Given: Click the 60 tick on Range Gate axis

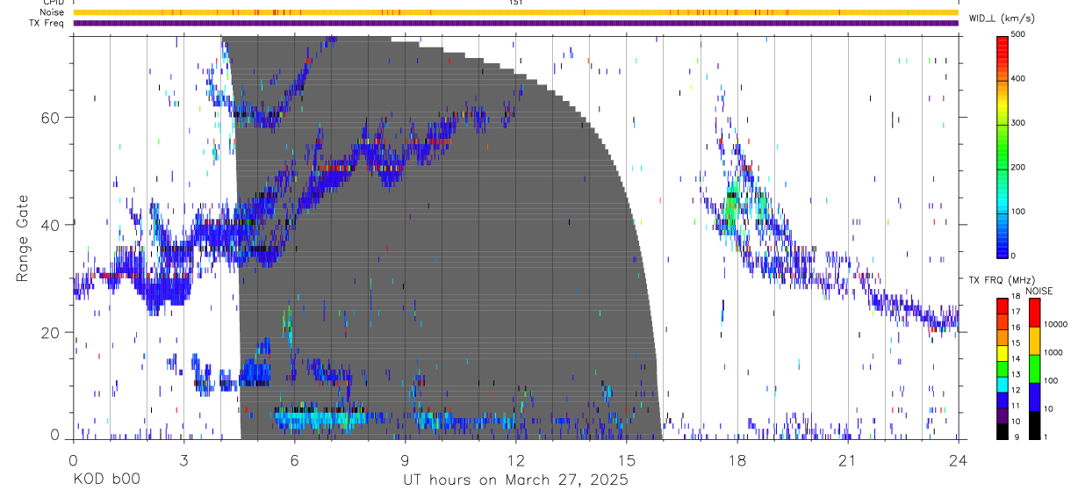Looking at the screenshot, I should click(x=51, y=117).
